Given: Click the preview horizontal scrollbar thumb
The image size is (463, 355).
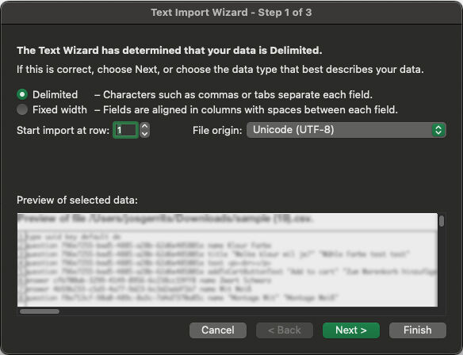Looking at the screenshot, I should (x=40, y=311).
